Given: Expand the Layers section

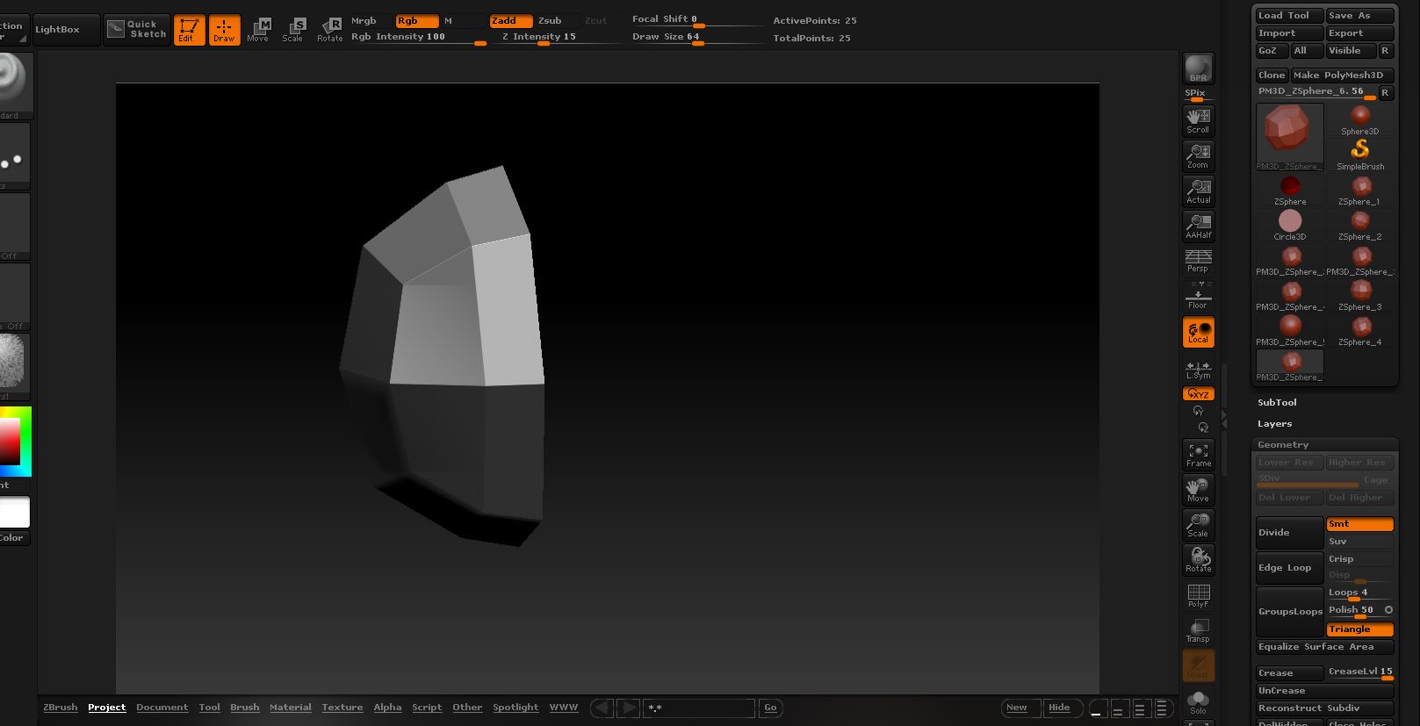Looking at the screenshot, I should pos(1274,424).
